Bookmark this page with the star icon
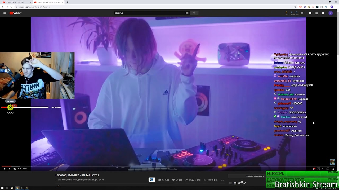Viewport: 339px width, 190px height. tap(295, 7)
